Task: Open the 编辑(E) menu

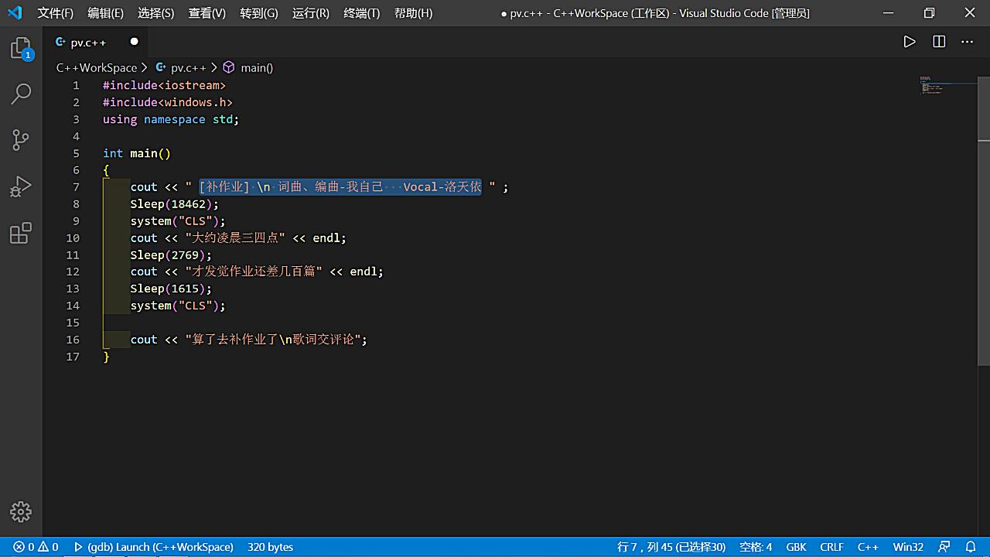Action: (x=105, y=13)
